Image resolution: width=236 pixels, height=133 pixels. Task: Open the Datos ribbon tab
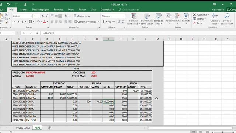71,10
